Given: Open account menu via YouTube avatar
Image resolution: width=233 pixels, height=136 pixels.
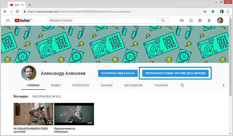Looking at the screenshot, I should [220, 20].
